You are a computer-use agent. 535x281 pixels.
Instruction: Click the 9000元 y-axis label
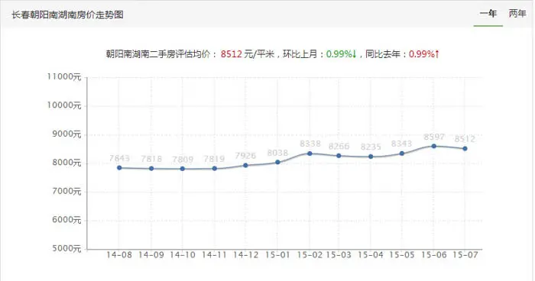(x=66, y=134)
